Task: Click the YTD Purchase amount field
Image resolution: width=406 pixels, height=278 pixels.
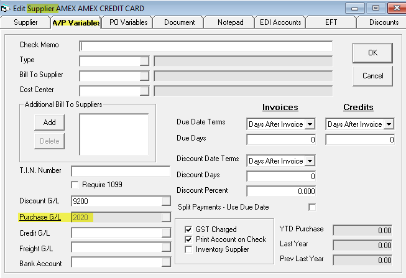Action: click(x=362, y=230)
